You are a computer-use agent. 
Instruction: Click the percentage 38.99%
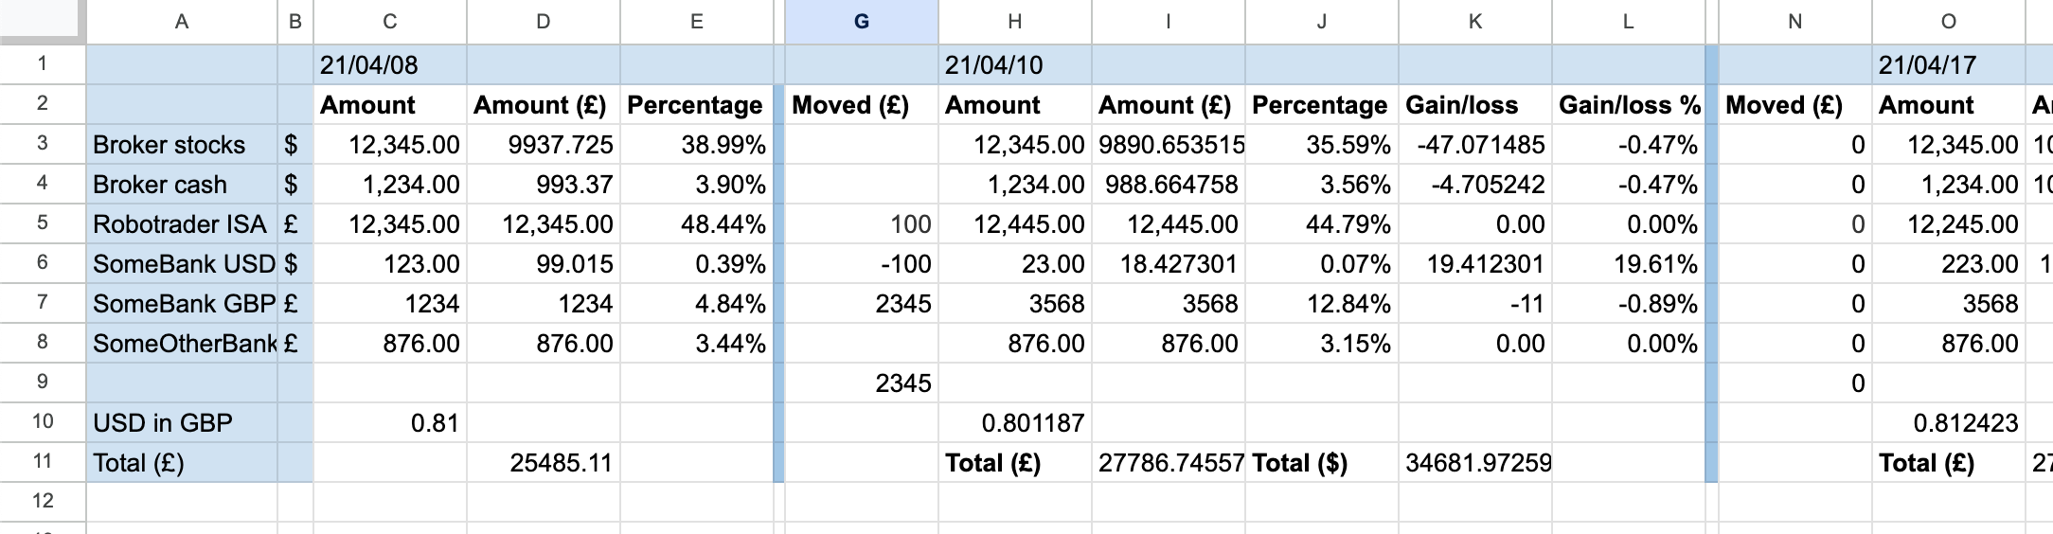click(x=697, y=145)
